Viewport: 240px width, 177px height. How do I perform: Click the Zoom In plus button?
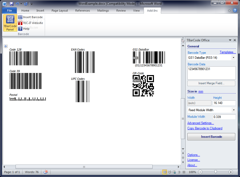(x=231, y=172)
